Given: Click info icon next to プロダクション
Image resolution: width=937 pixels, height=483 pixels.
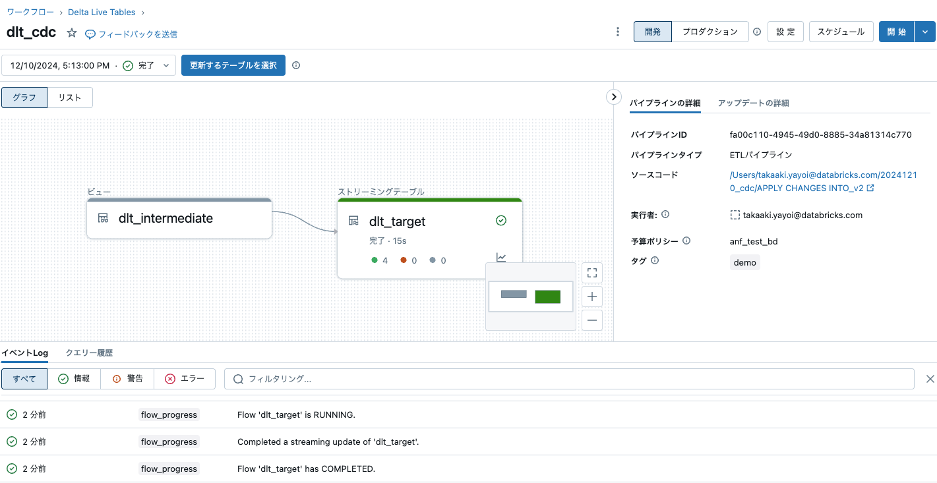Looking at the screenshot, I should tap(757, 32).
